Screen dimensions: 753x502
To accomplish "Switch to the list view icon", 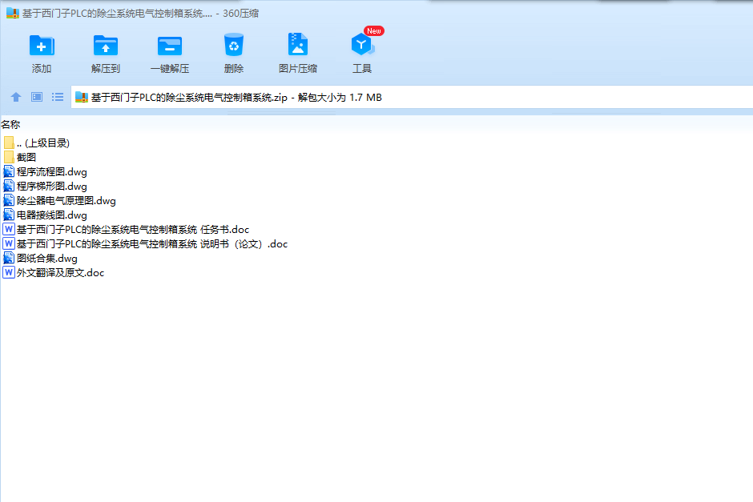I will point(58,97).
